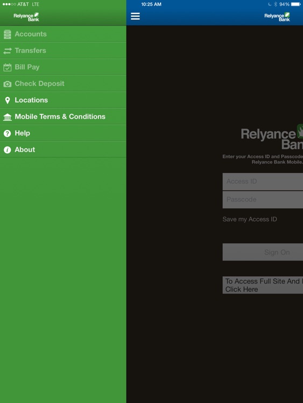
Task: Choose Check Deposit in the sidebar
Action: [63, 83]
